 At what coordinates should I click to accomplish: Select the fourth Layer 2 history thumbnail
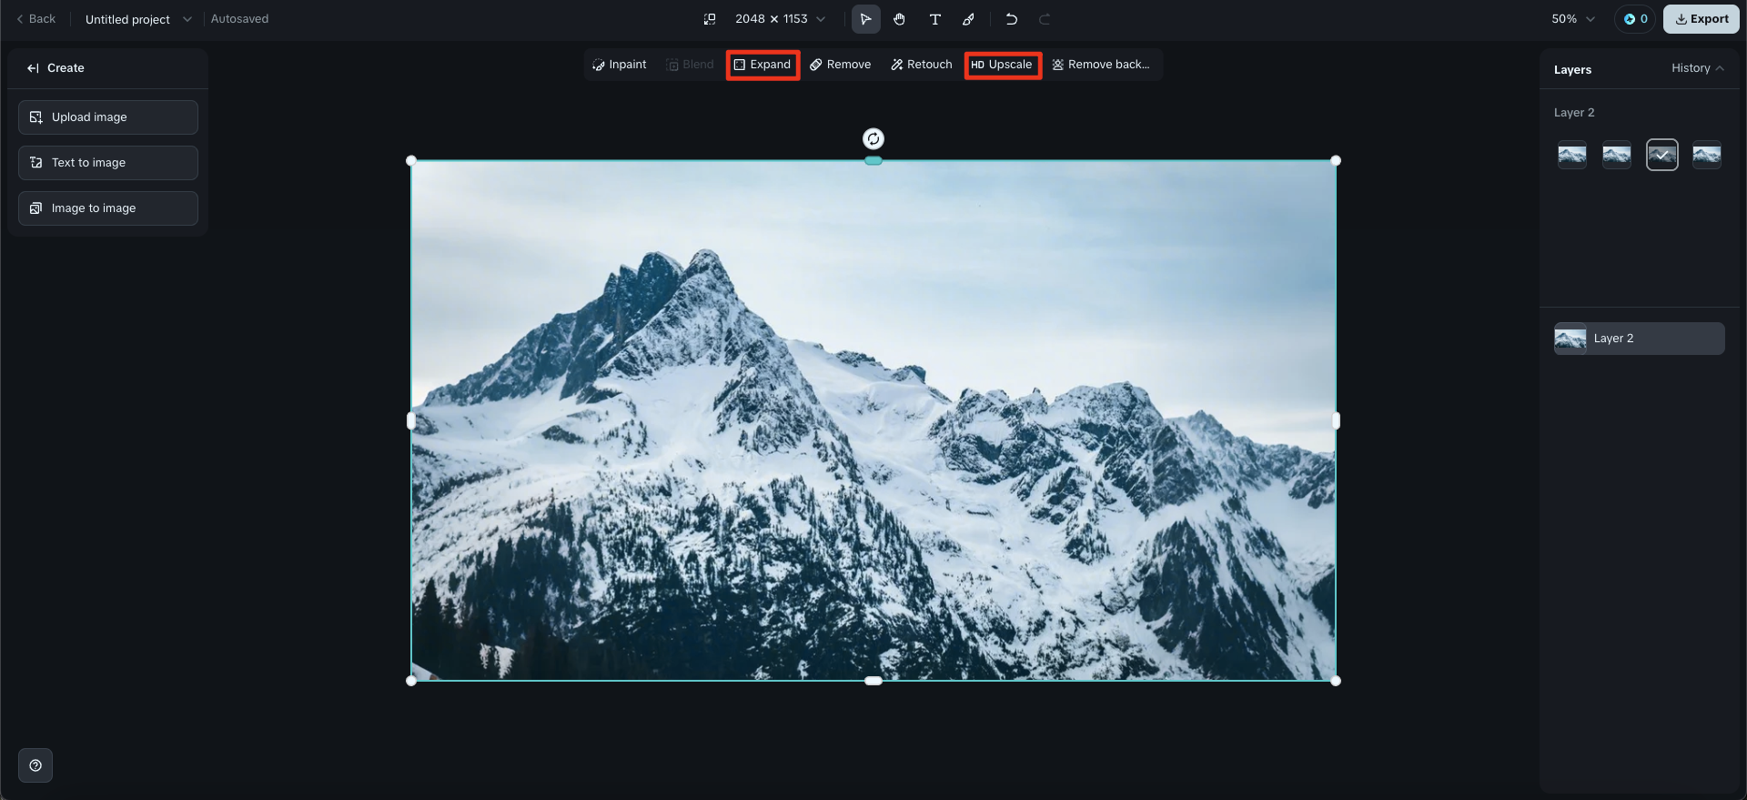(1707, 156)
